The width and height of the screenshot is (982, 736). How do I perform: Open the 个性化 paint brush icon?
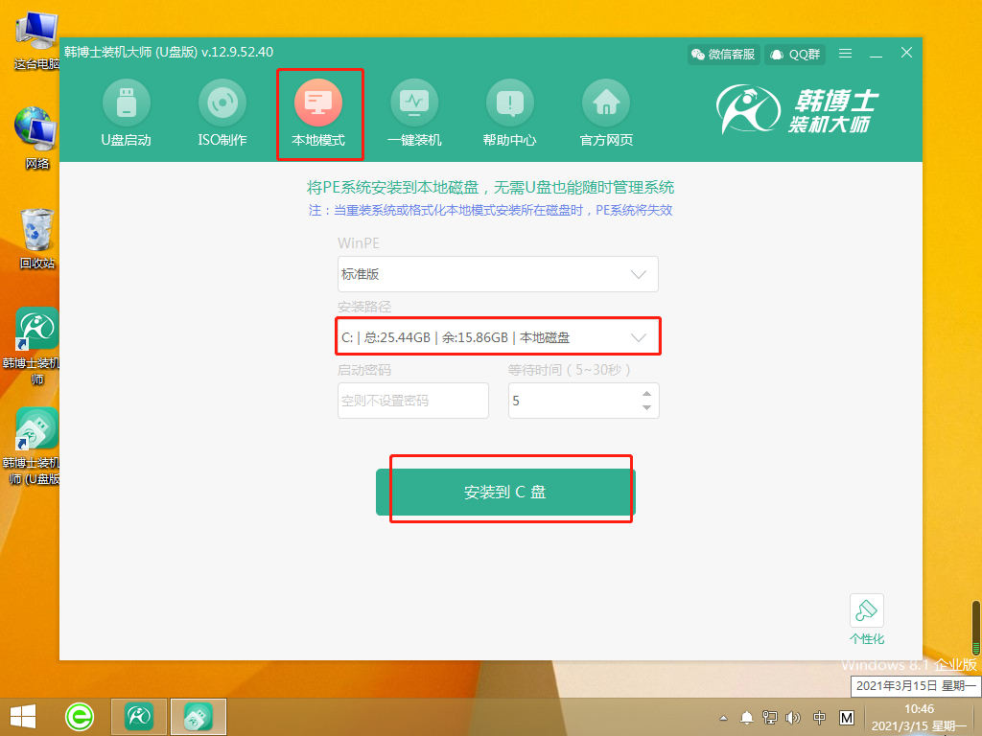[x=867, y=611]
